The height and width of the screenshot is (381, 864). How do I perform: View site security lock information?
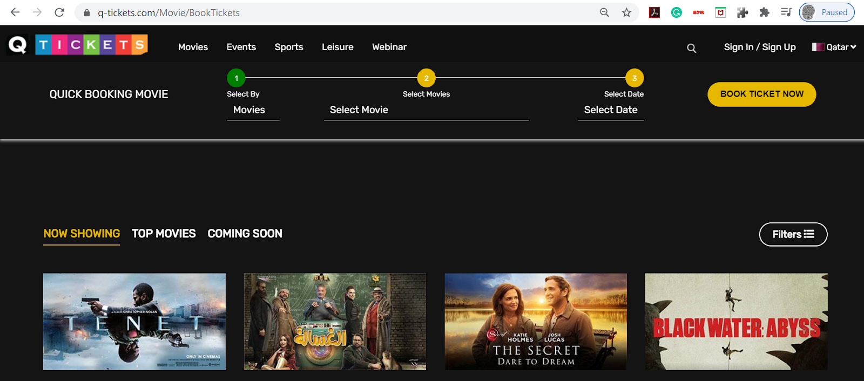coord(86,12)
